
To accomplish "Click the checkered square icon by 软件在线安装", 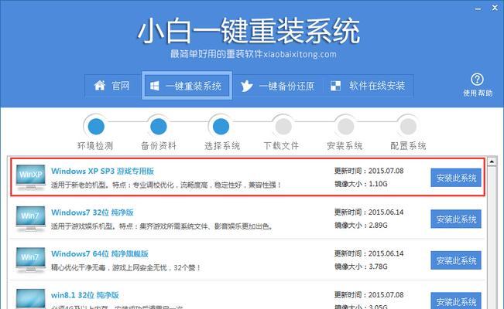I will point(335,86).
